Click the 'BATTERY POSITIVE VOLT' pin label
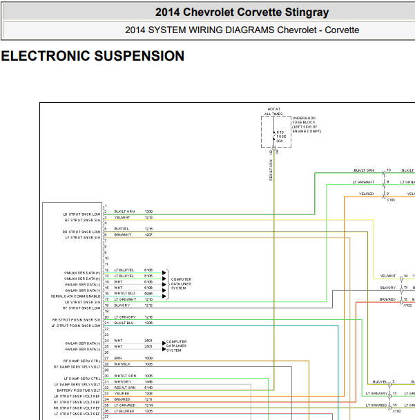The height and width of the screenshot is (420, 415). coord(79,390)
